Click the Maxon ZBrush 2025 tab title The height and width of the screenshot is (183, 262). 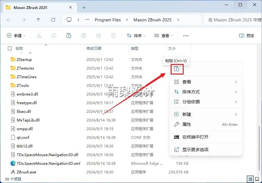point(30,7)
